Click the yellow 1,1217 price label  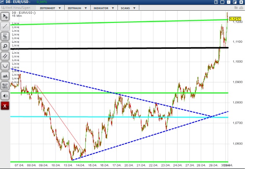(235, 19)
